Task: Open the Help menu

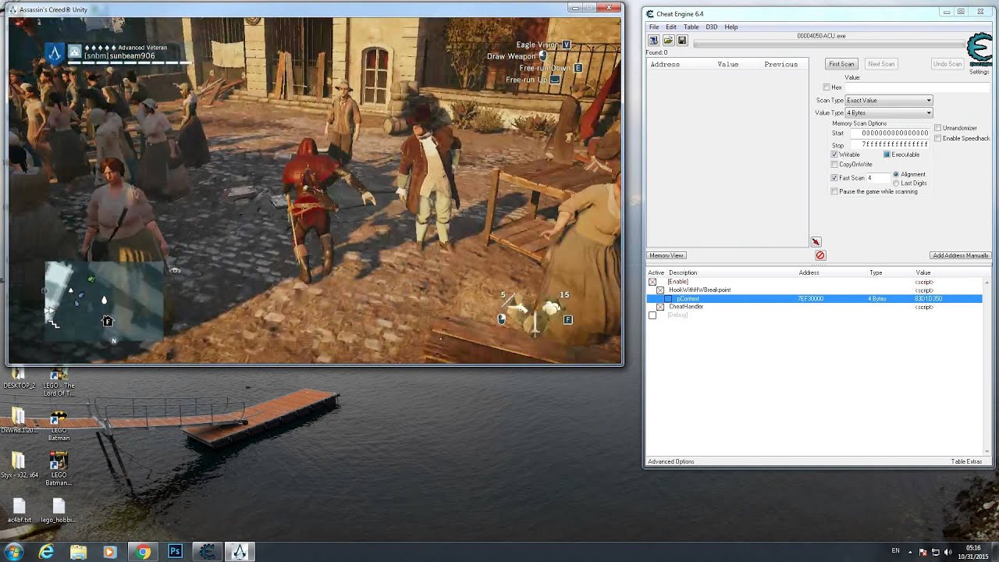Action: click(731, 27)
